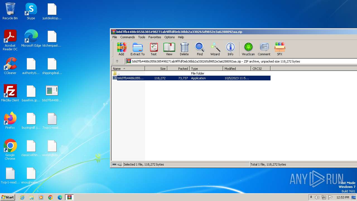Viewport: 357px width, 201px height.
Task: Open the View toolbar icon
Action: 169,49
